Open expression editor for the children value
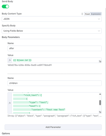The width and height of the screenshot is (106, 136). coord(100,112)
